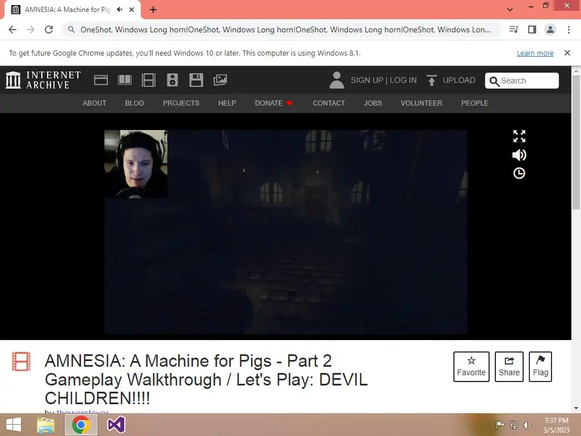Mute the video player volume
Image resolution: width=581 pixels, height=436 pixels.
[519, 154]
